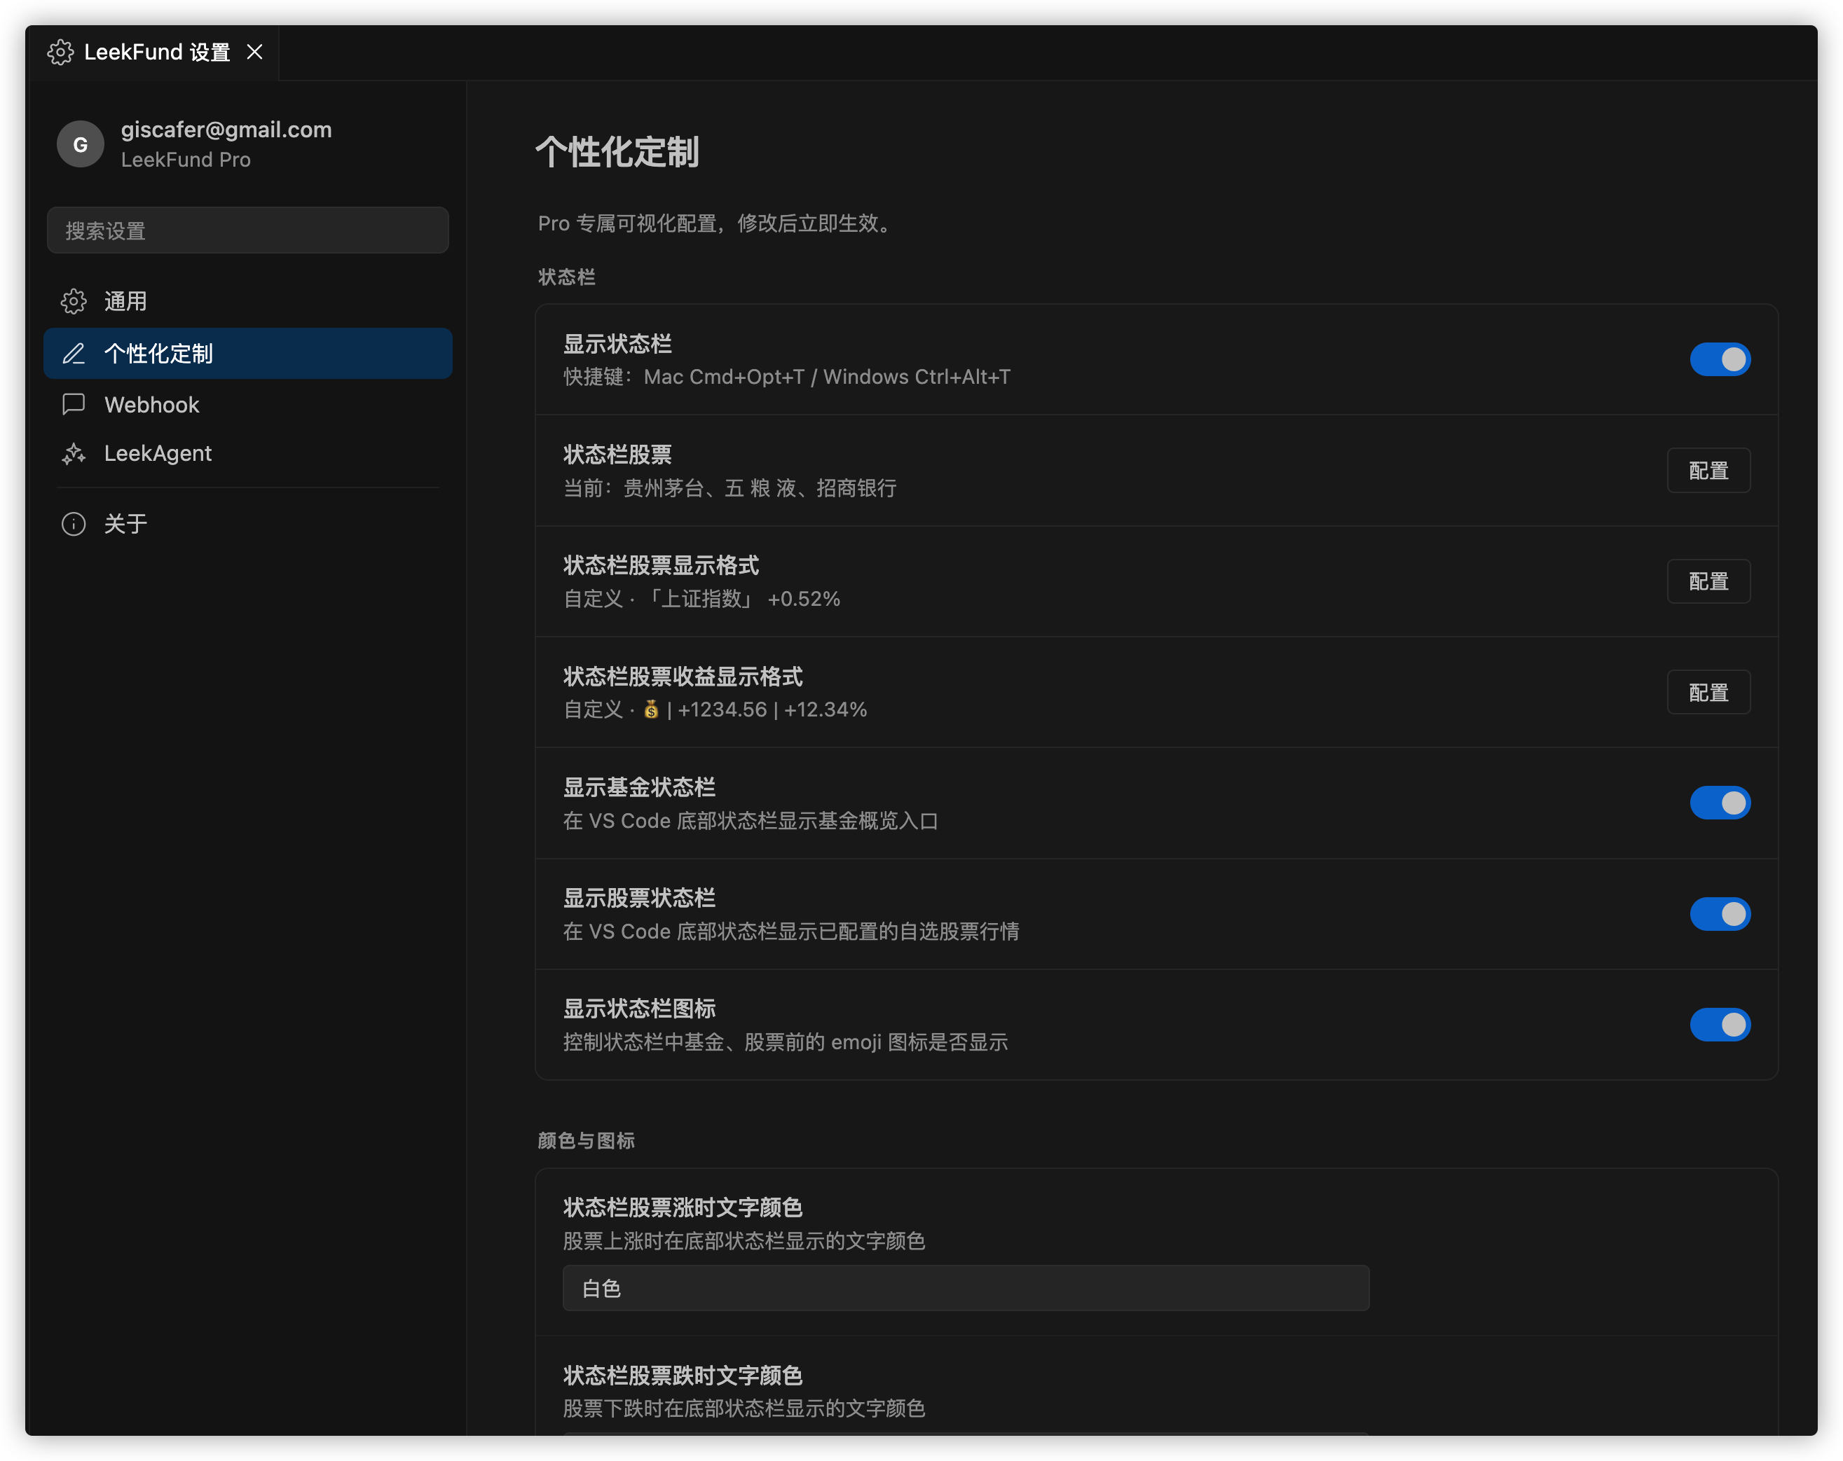Click the 当前：贵州茅台、五 粮 液、招商银行 text
Image resolution: width=1843 pixels, height=1461 pixels.
pyautogui.click(x=730, y=488)
